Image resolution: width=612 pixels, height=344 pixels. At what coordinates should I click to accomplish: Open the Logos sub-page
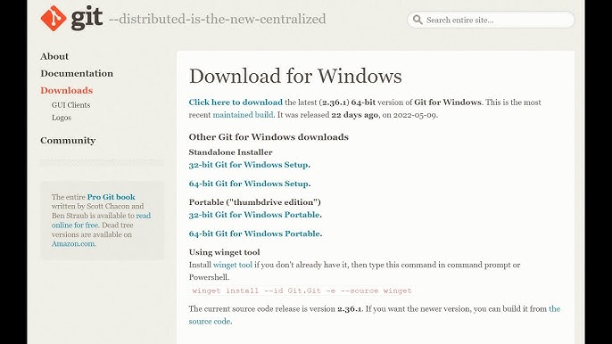pyautogui.click(x=62, y=118)
